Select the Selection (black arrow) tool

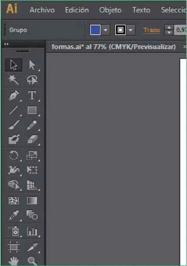(x=13, y=65)
